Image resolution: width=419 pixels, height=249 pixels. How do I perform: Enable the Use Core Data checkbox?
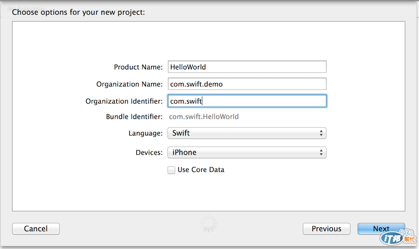click(x=171, y=170)
